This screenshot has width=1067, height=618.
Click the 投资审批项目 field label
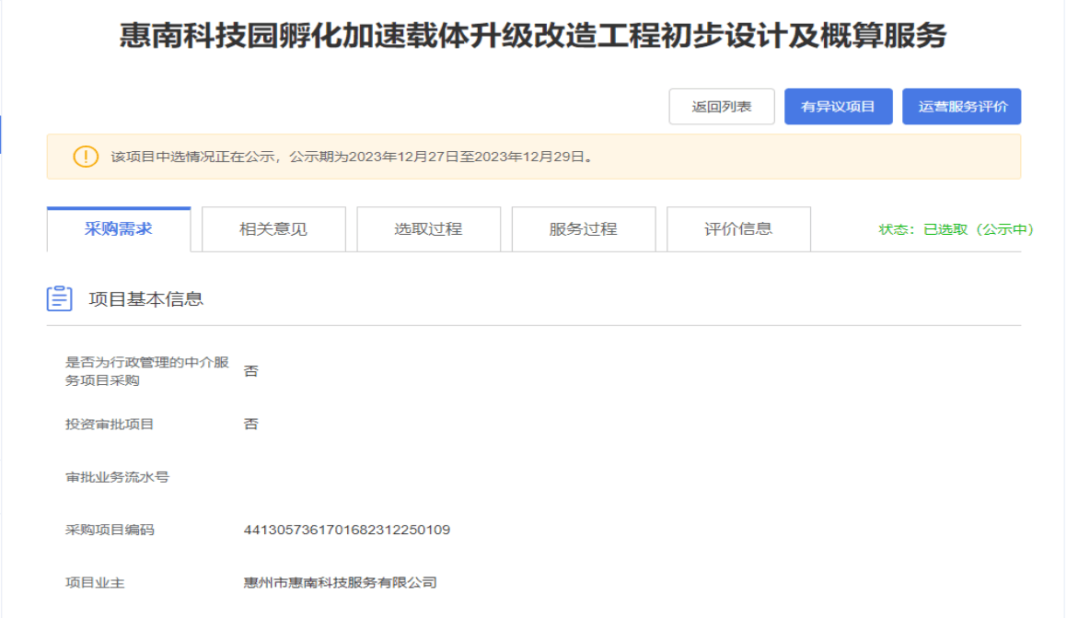tap(110, 425)
